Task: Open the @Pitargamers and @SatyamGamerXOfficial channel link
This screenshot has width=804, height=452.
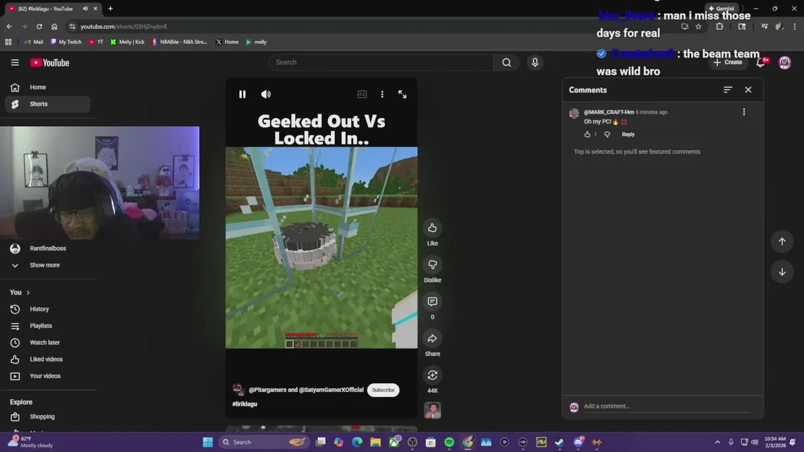Action: [306, 390]
